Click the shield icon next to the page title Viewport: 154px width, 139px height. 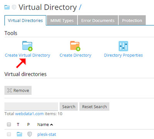click(14, 7)
